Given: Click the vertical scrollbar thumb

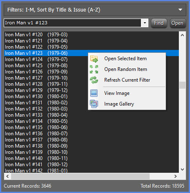Looking at the screenshot, I should click(x=182, y=85).
